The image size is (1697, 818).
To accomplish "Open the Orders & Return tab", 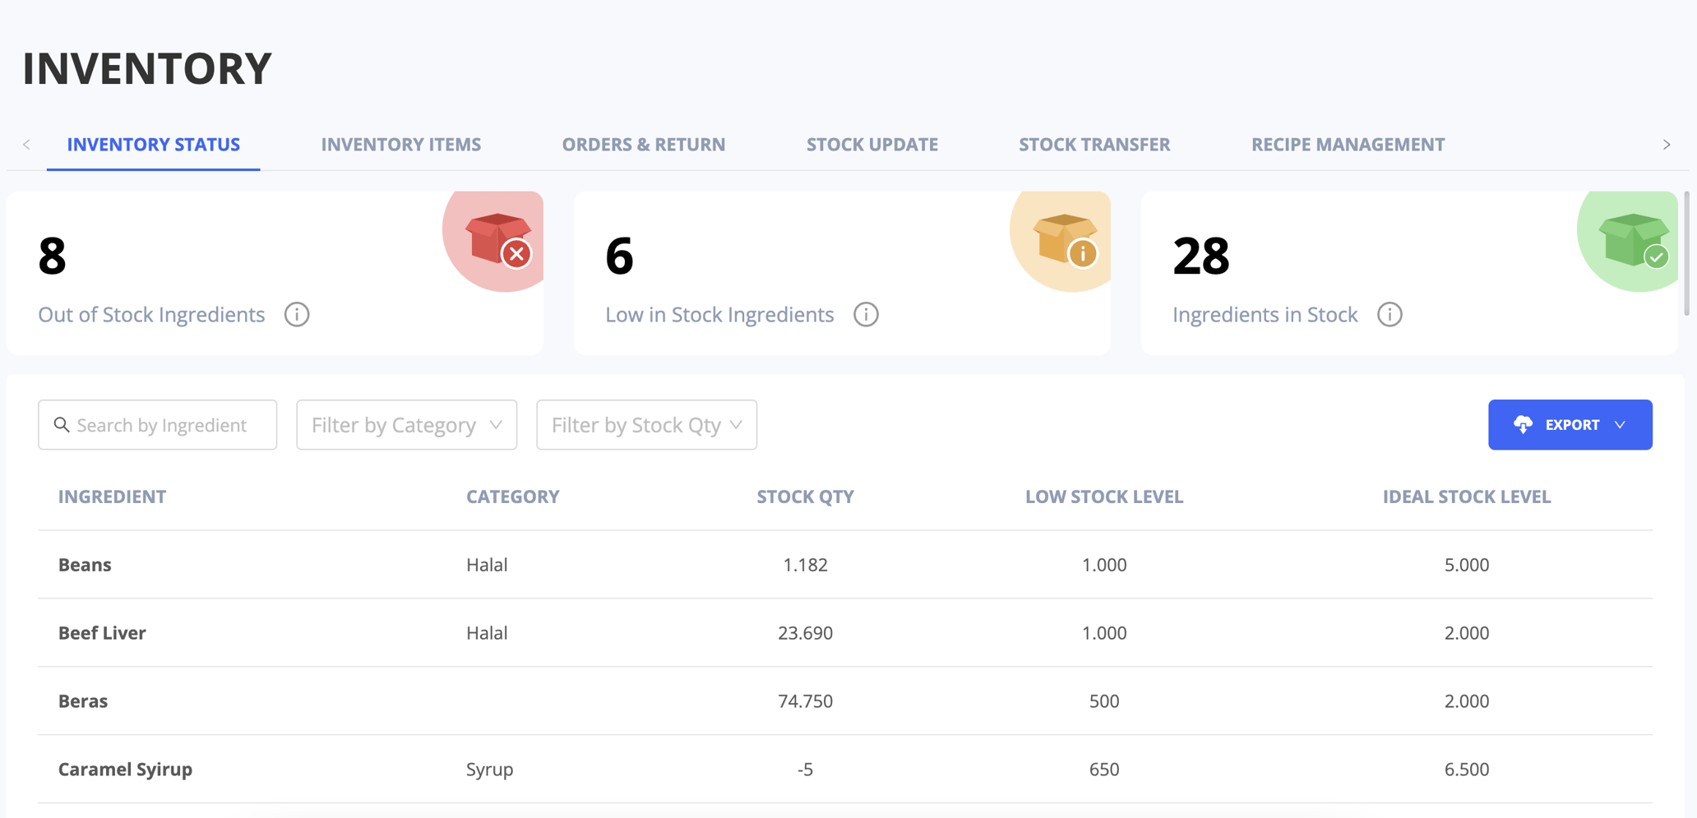I will [643, 144].
